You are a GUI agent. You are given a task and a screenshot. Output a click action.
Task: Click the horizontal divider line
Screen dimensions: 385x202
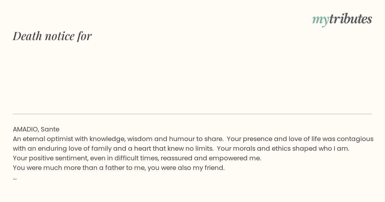click(x=193, y=114)
